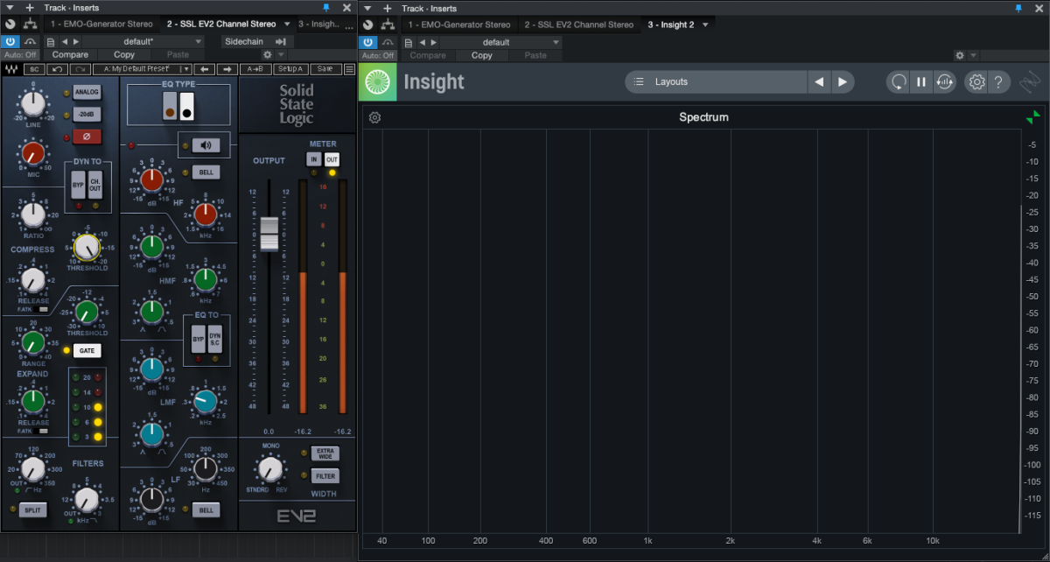Switch the meter to IN
The height and width of the screenshot is (562, 1050).
(x=314, y=159)
